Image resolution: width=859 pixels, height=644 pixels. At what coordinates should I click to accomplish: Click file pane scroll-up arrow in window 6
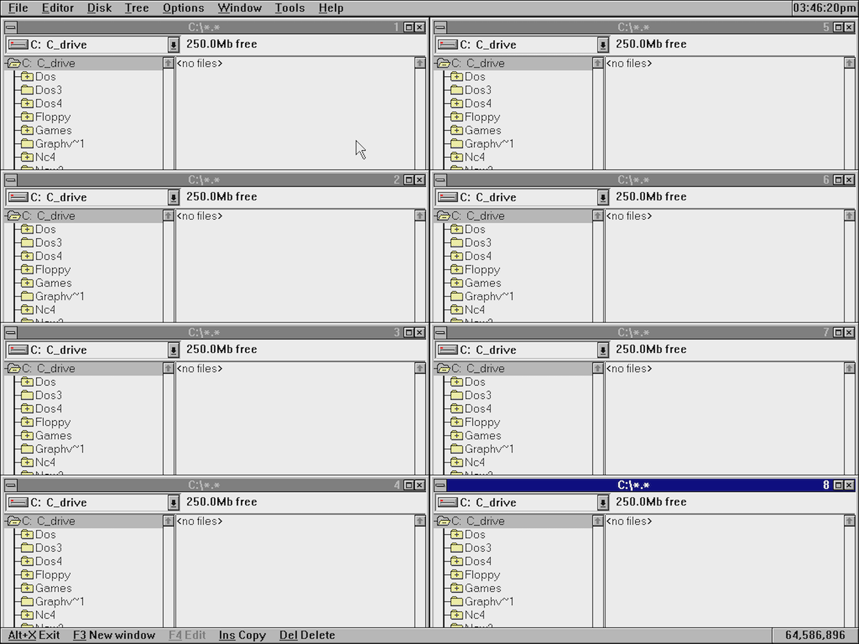850,216
